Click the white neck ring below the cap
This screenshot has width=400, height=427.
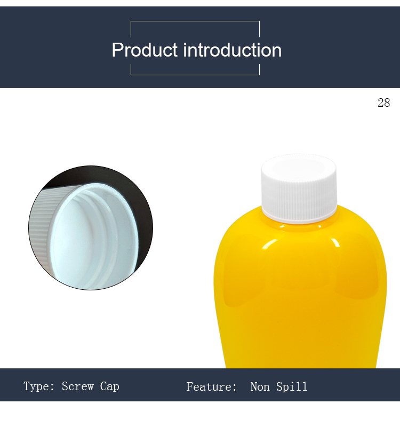click(299, 215)
